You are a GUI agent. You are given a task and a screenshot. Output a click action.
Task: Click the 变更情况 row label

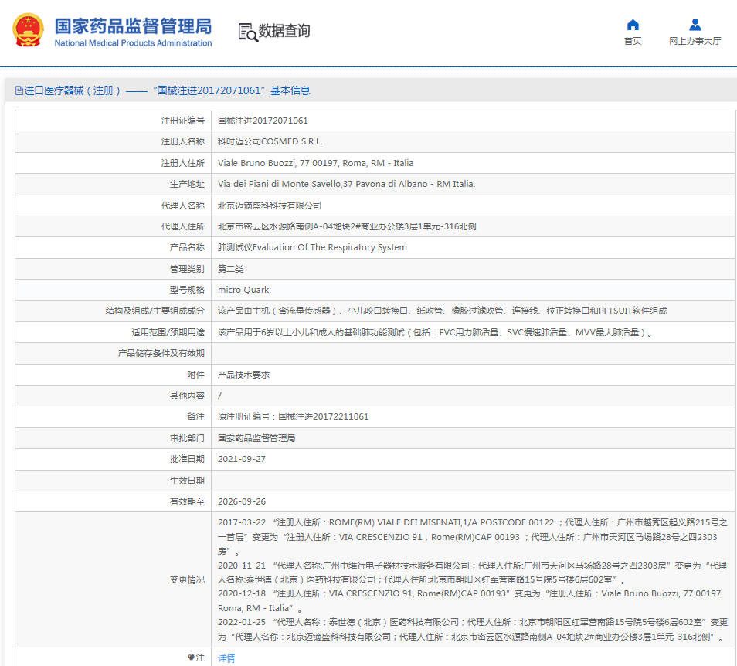point(187,579)
